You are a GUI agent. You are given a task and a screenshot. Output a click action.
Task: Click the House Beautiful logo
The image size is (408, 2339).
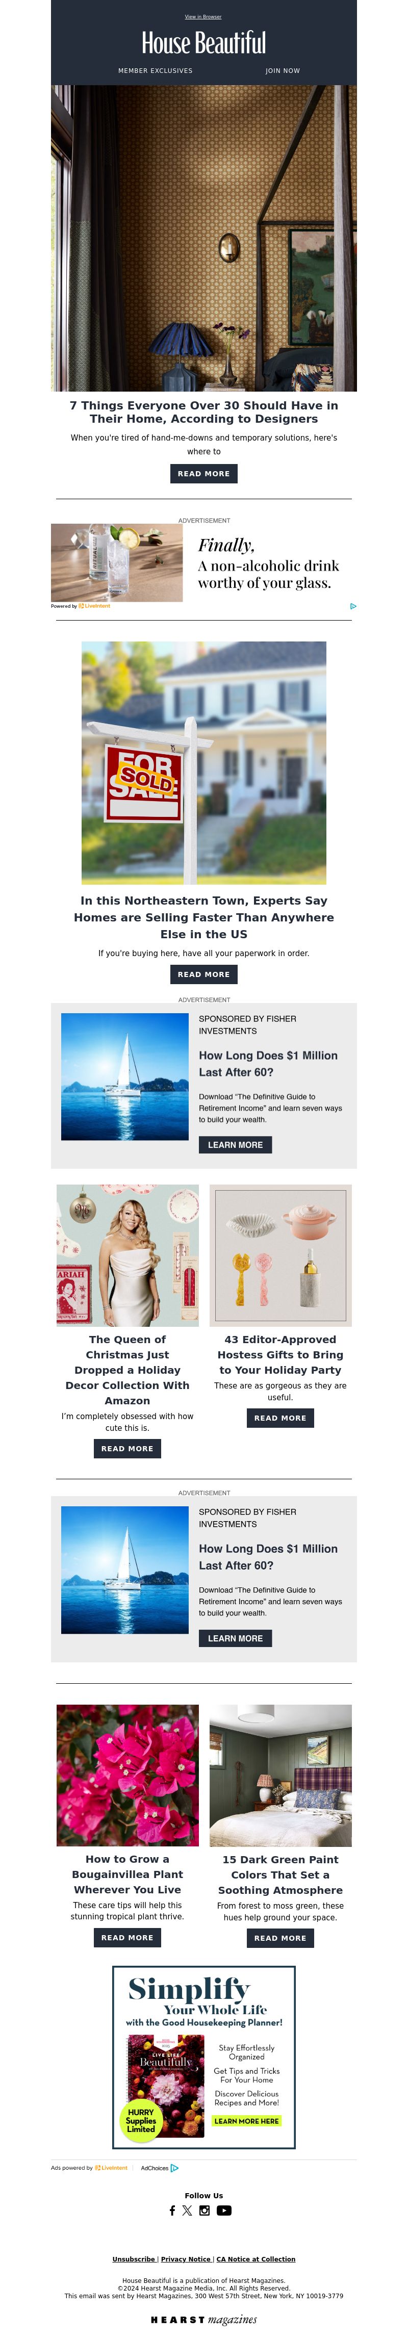[203, 43]
